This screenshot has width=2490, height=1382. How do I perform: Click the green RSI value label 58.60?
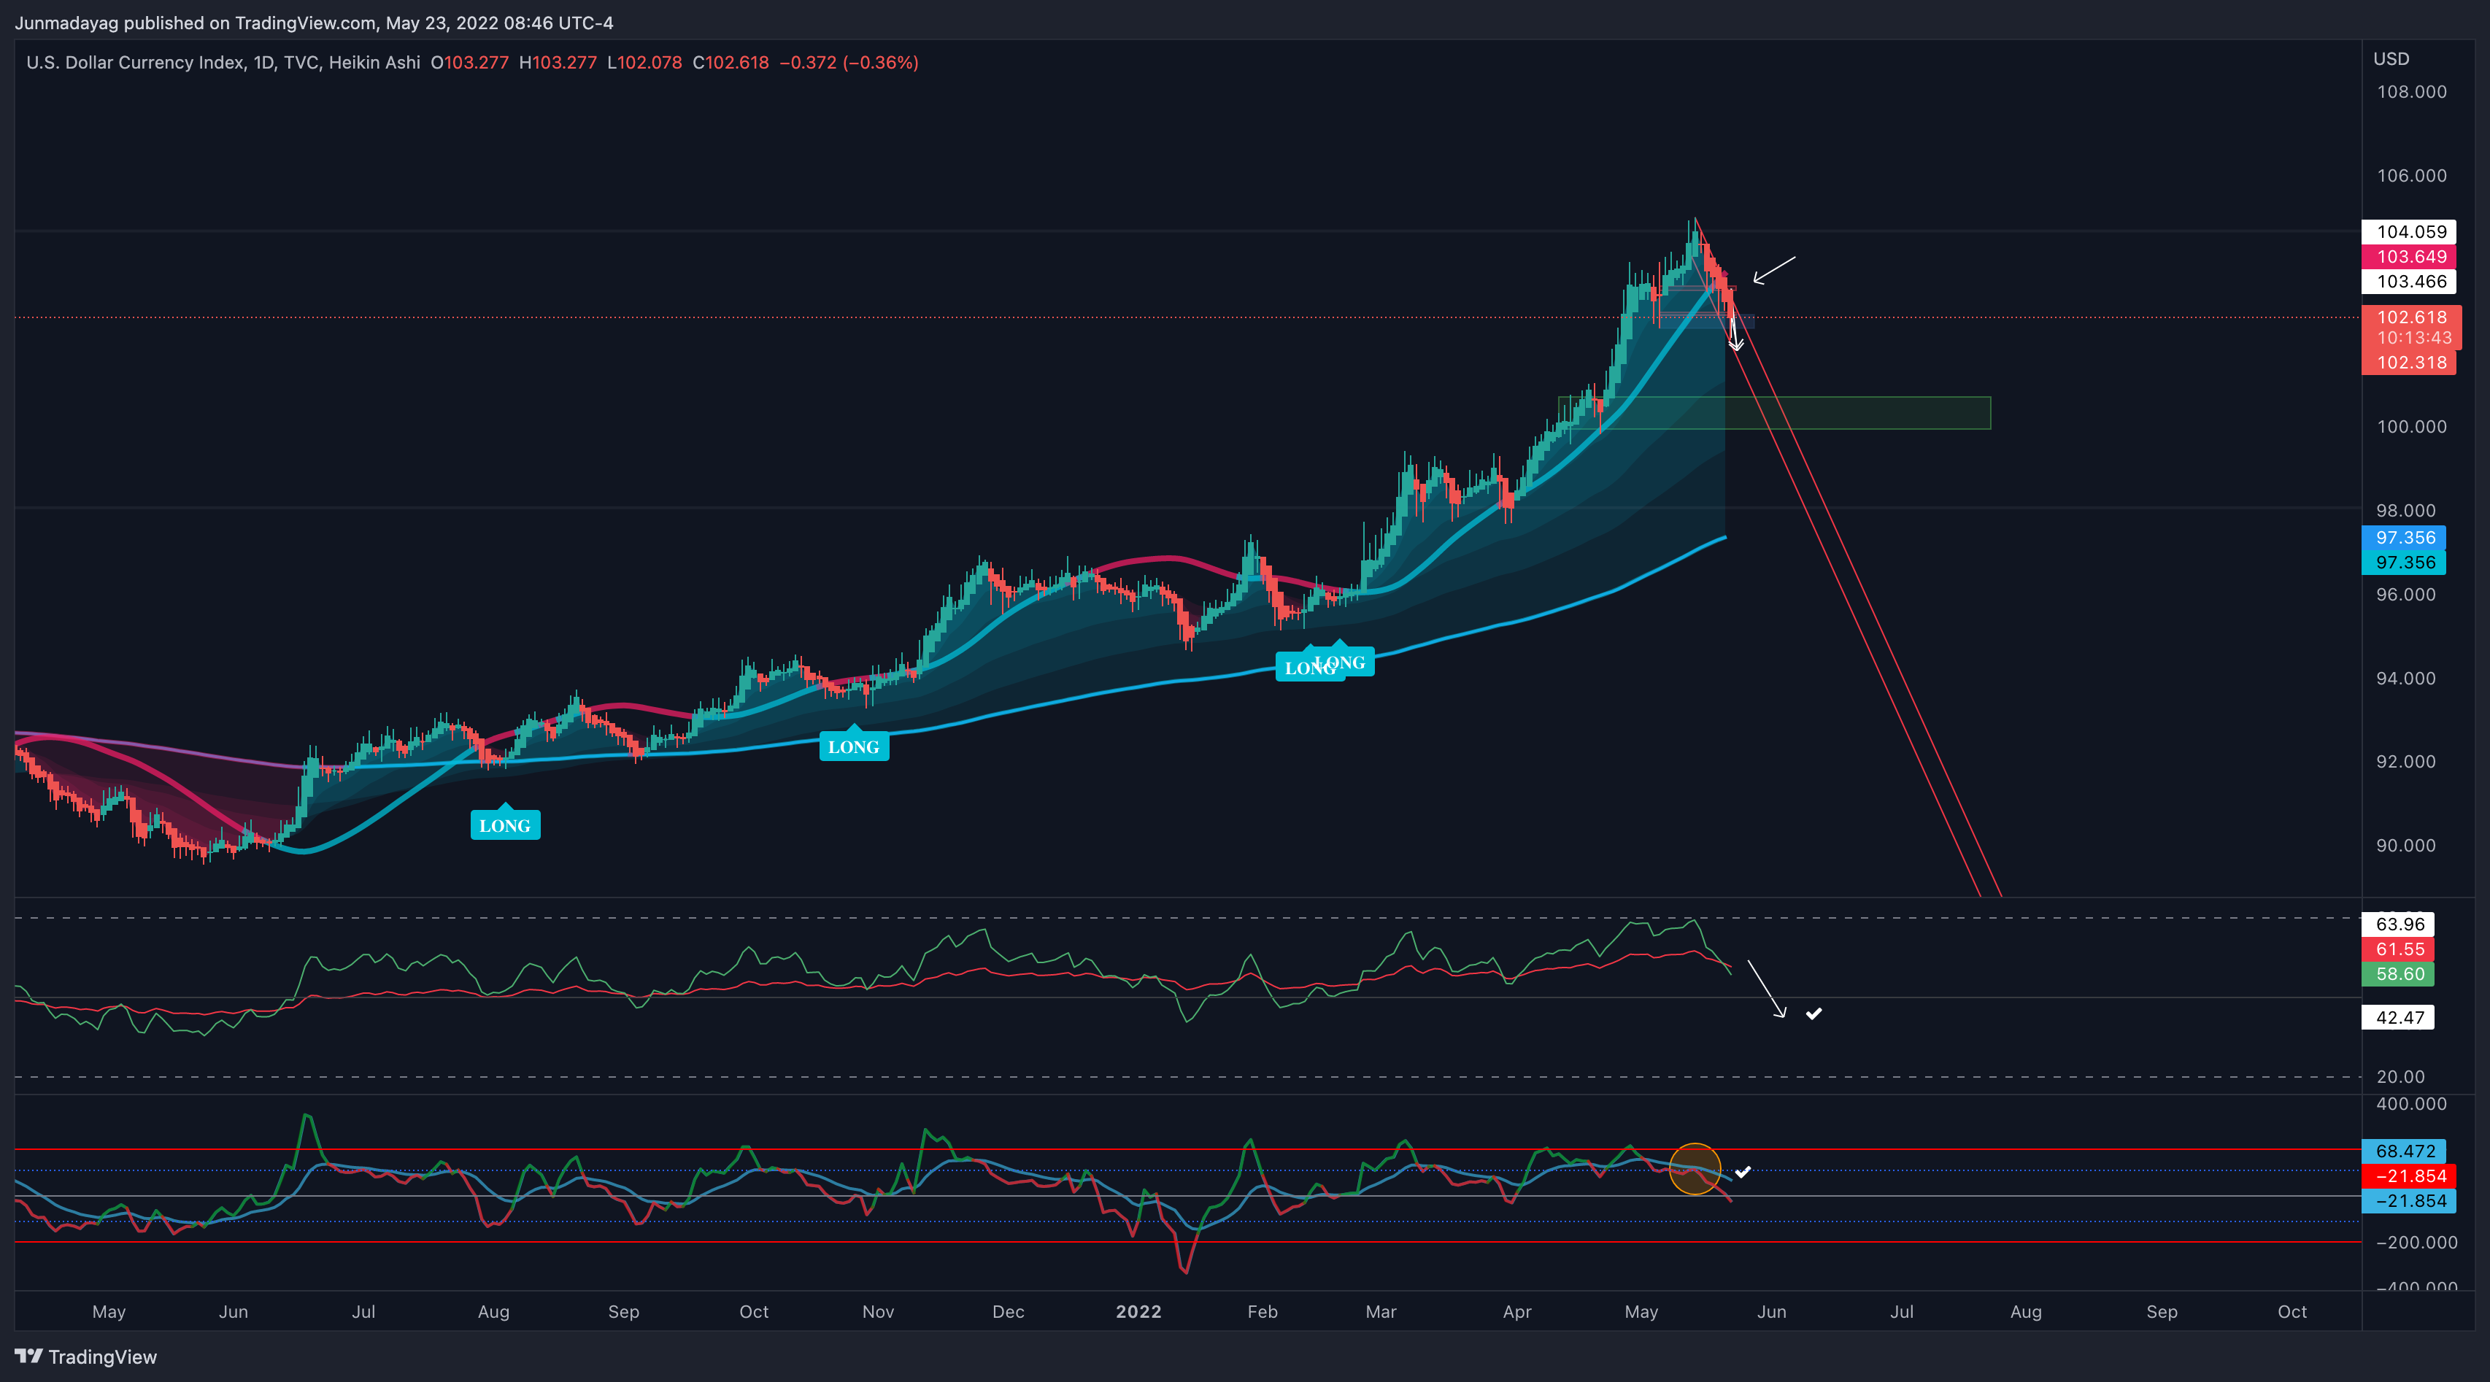click(2399, 974)
